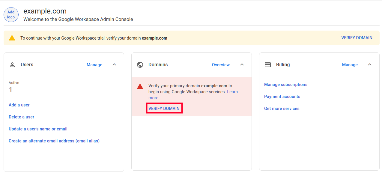Viewport: 382px width, 173px height.
Task: Open Create an alternate email address
Action: [54, 141]
